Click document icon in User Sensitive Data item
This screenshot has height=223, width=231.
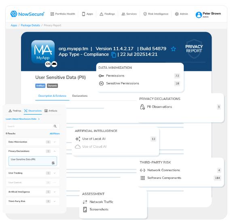(53, 163)
